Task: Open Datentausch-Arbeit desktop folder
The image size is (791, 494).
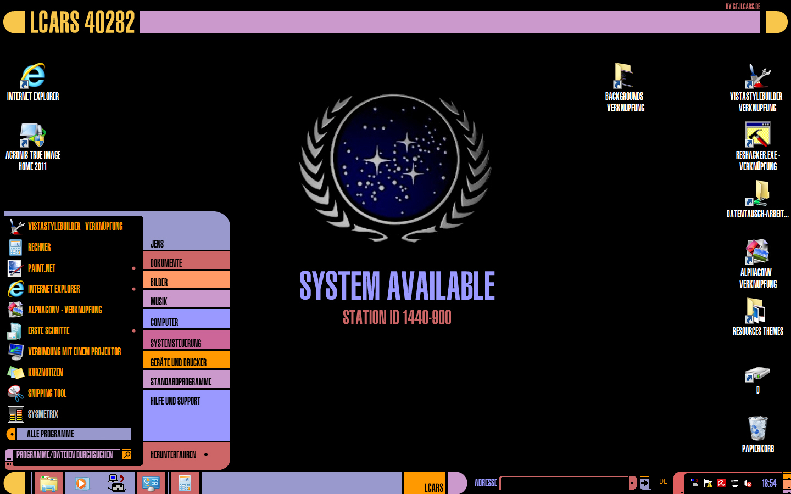Action: tap(757, 199)
